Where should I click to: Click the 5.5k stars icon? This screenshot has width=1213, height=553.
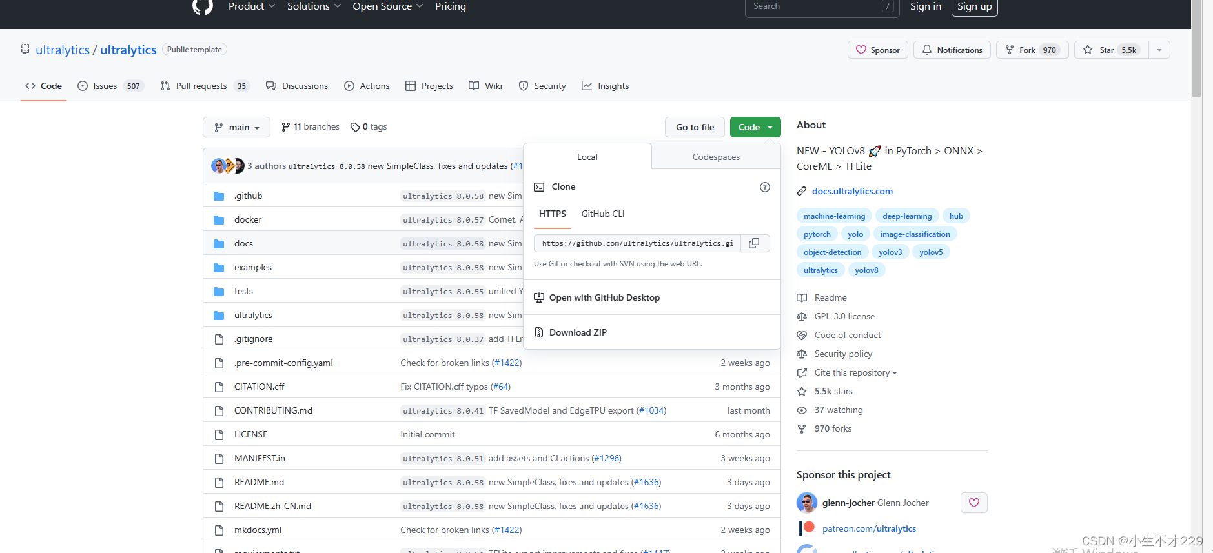(802, 392)
